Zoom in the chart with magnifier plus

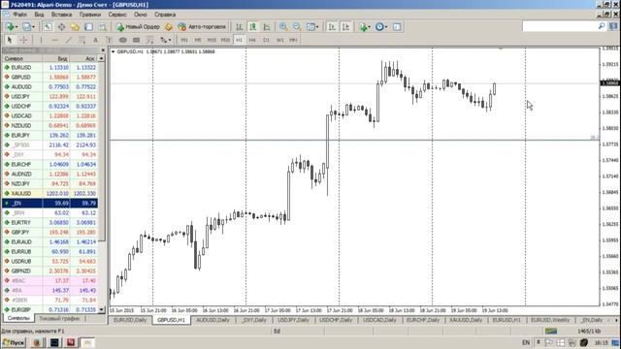click(283, 27)
